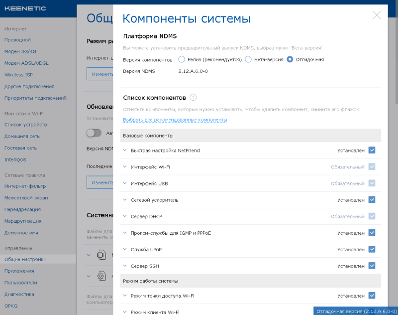Expand the chip file row chevron
Image resolution: width=398 pixels, height=315 pixels.
coord(89,255)
